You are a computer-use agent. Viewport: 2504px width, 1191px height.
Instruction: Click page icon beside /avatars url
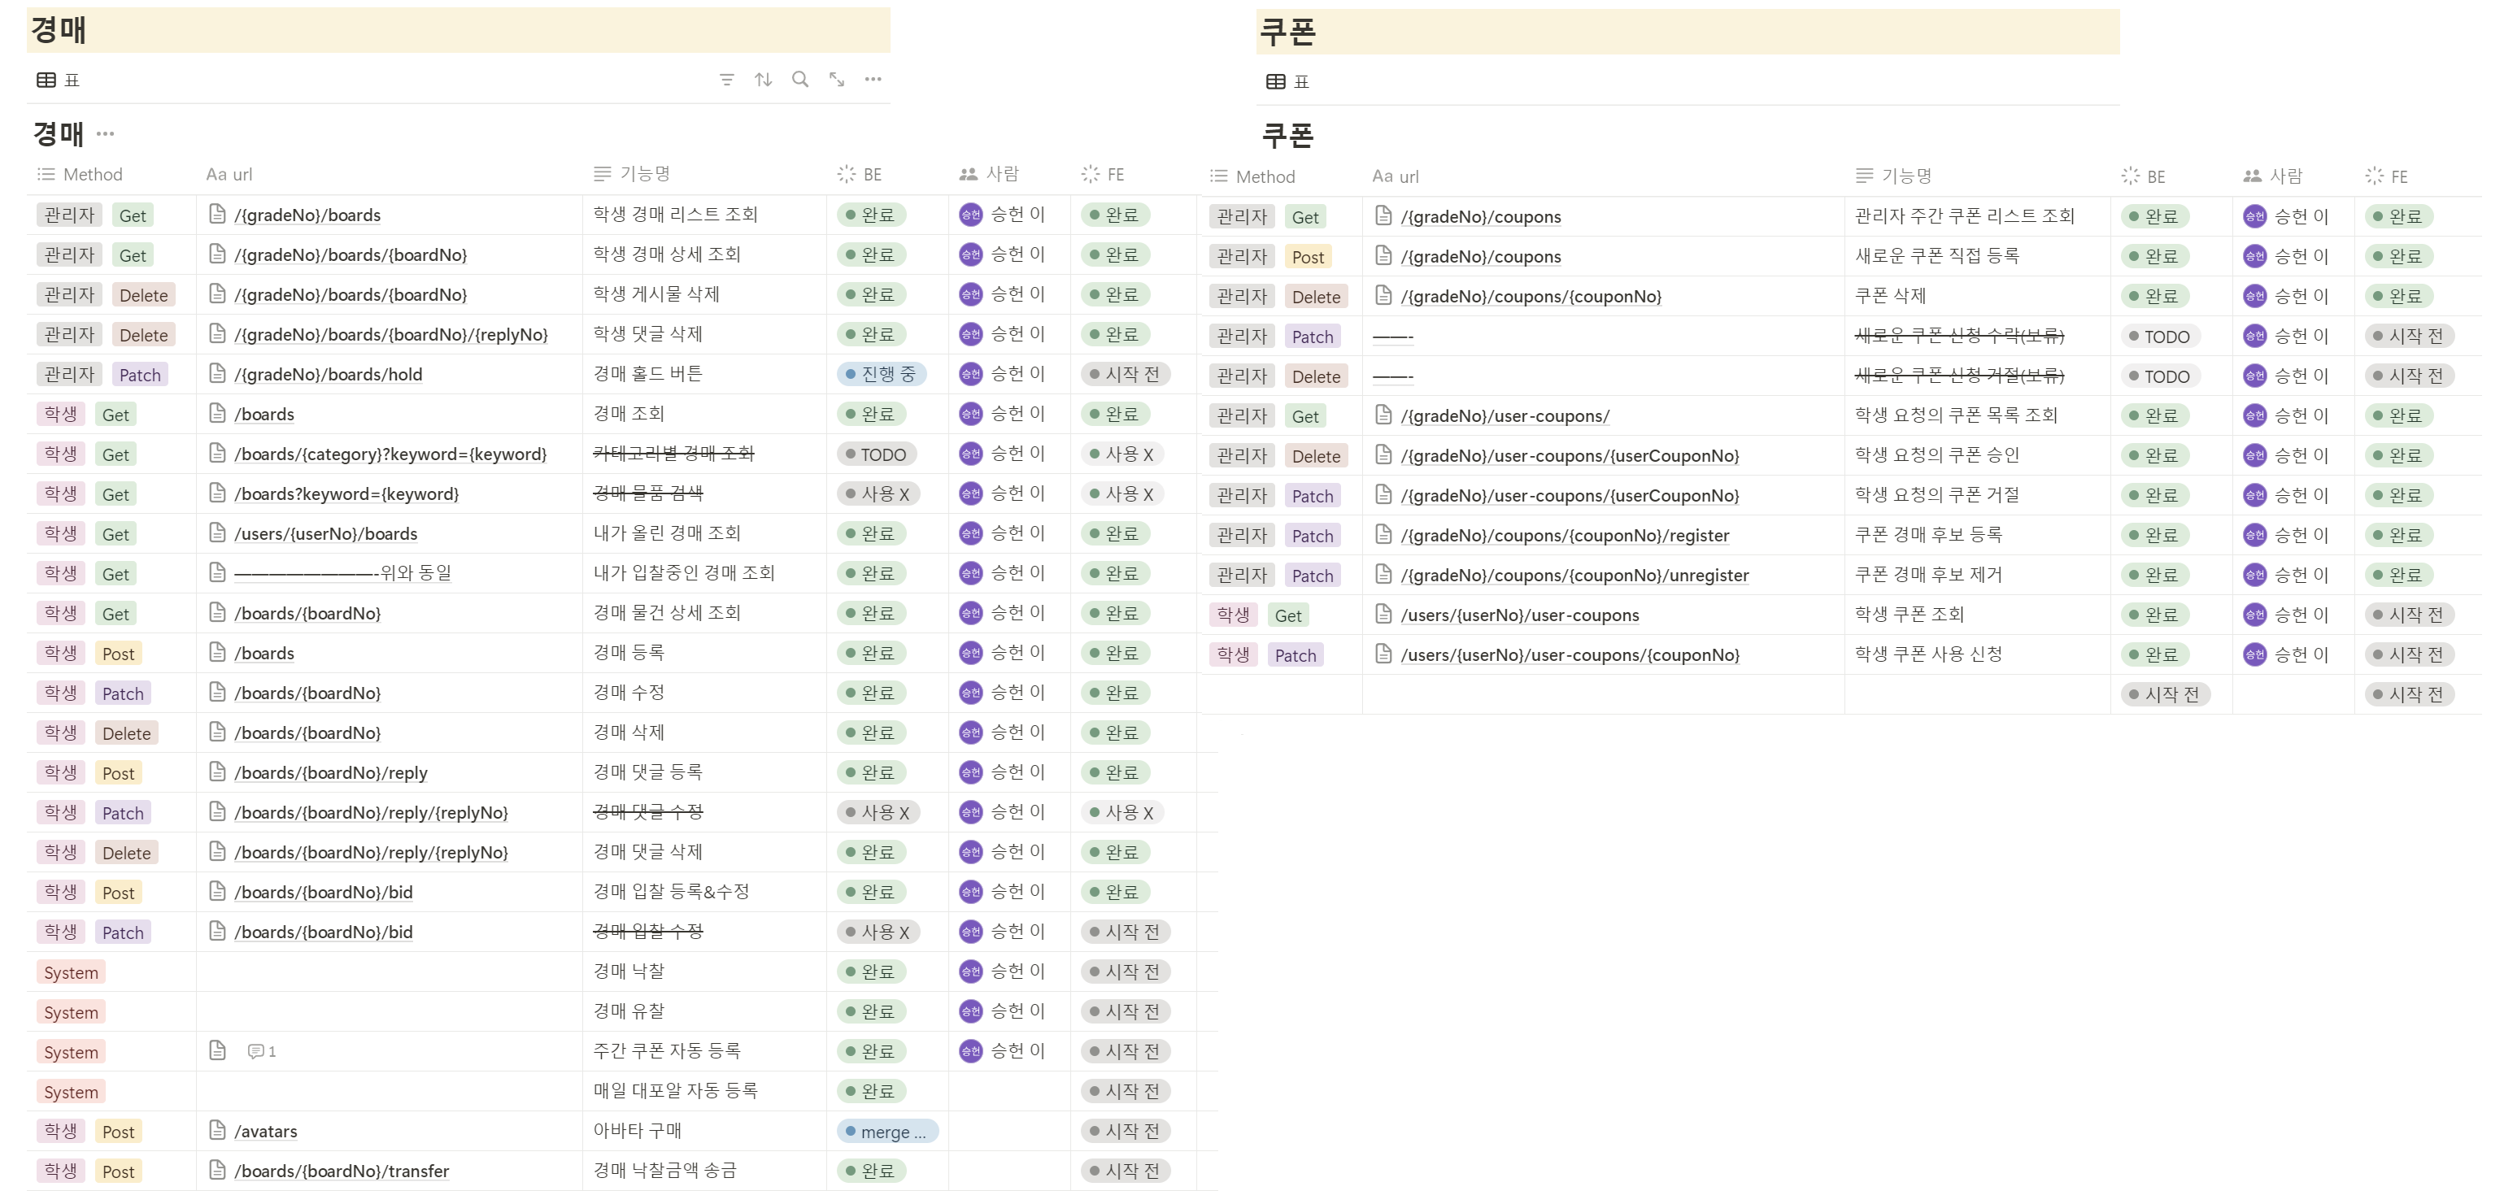(218, 1130)
